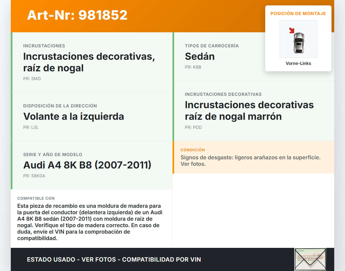This screenshot has height=271, width=345.
Task: Click the 'Estado usado - Ver fotos' footer text
Action: click(114, 259)
